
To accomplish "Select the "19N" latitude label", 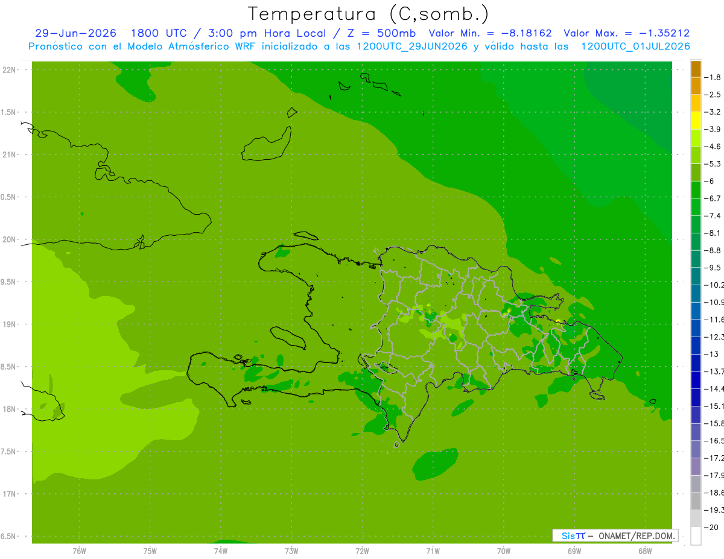I will tap(10, 324).
